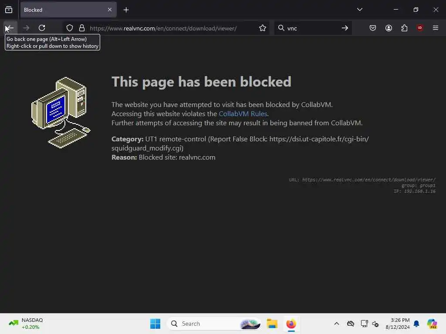Screen dimensions: 446x334
Task: Bookmark this page with the star
Action: [263, 28]
